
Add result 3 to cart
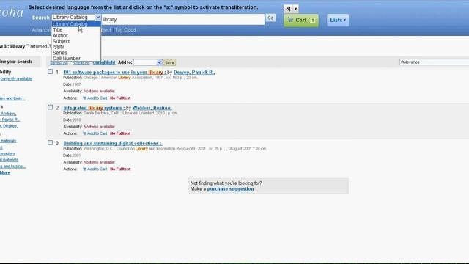point(95,169)
